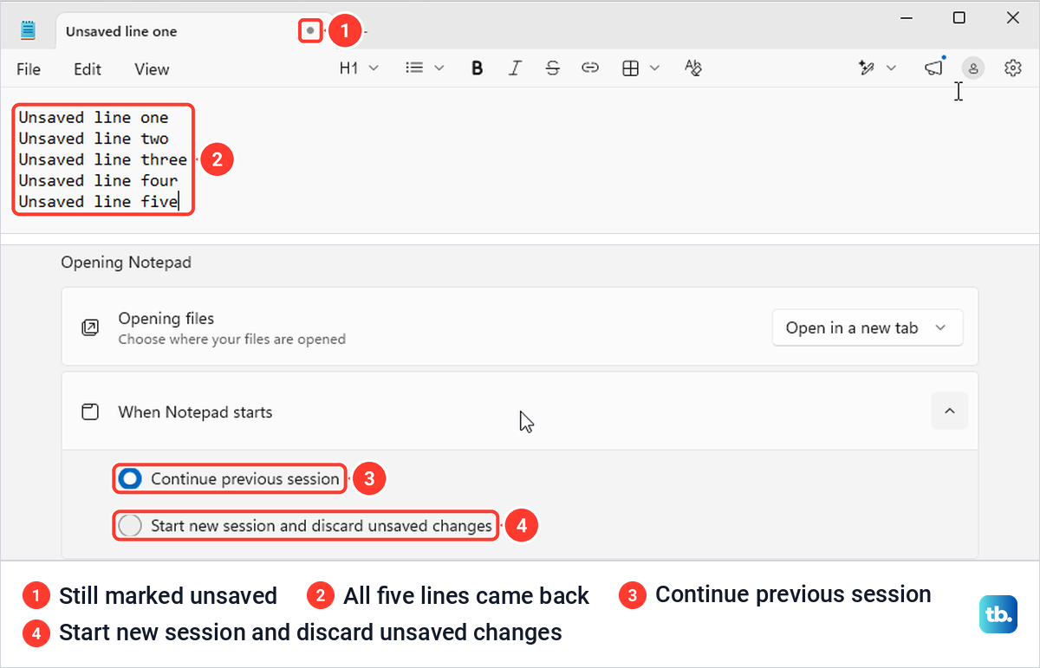Minimize the Notepad window
The height and width of the screenshot is (668, 1040).
click(907, 17)
